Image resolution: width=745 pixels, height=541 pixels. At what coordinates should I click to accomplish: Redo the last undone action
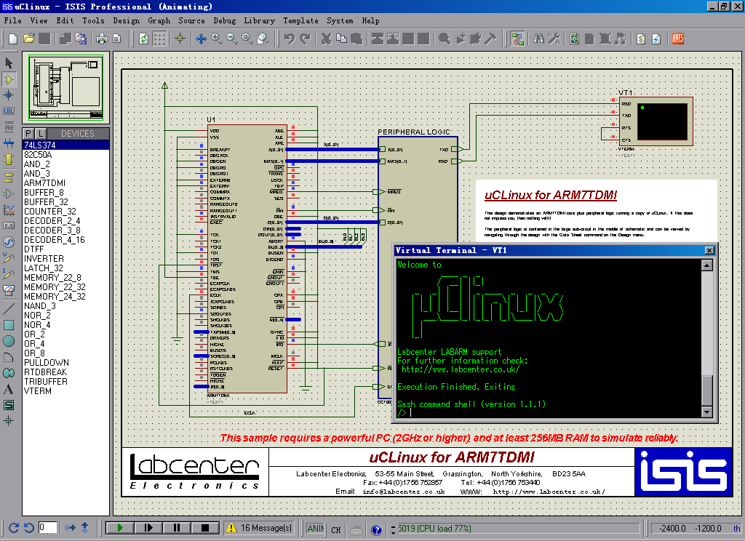[x=305, y=39]
